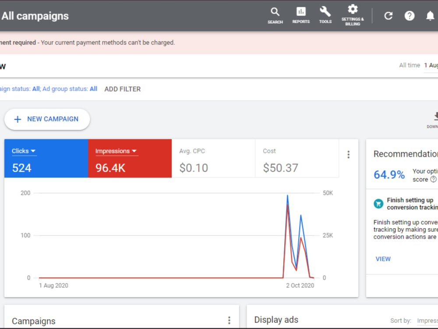Open the metrics card three-dot menu
The height and width of the screenshot is (329, 438).
click(x=348, y=154)
